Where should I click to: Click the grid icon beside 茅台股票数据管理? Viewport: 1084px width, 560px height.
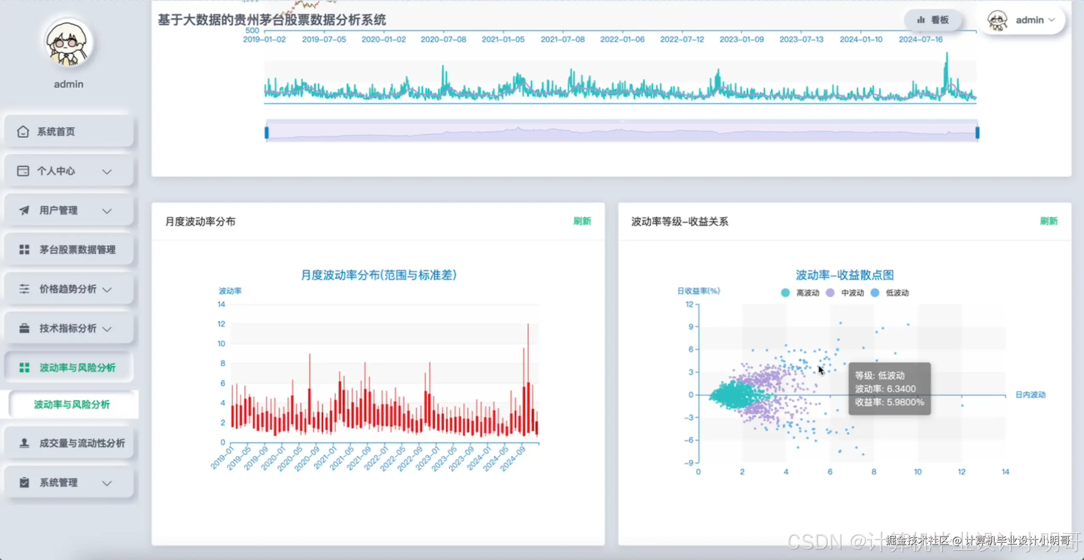point(24,250)
